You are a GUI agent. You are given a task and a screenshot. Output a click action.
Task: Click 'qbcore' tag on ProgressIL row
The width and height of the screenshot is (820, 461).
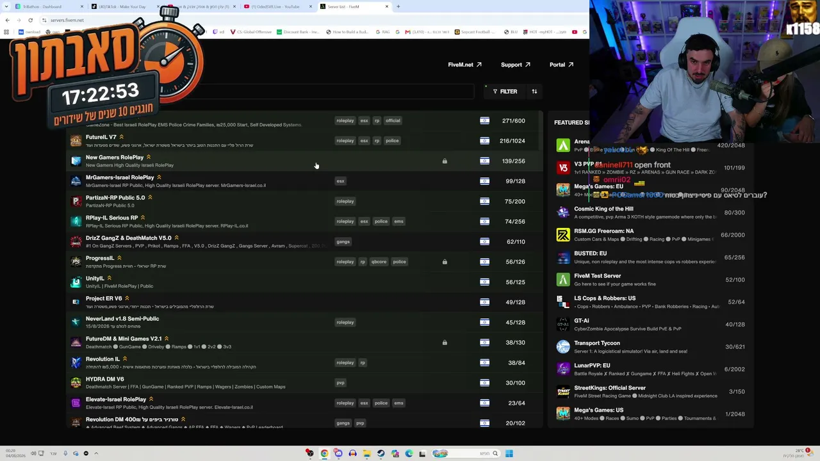point(379,262)
